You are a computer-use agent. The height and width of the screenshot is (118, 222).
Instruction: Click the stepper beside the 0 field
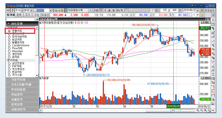pos(156,10)
